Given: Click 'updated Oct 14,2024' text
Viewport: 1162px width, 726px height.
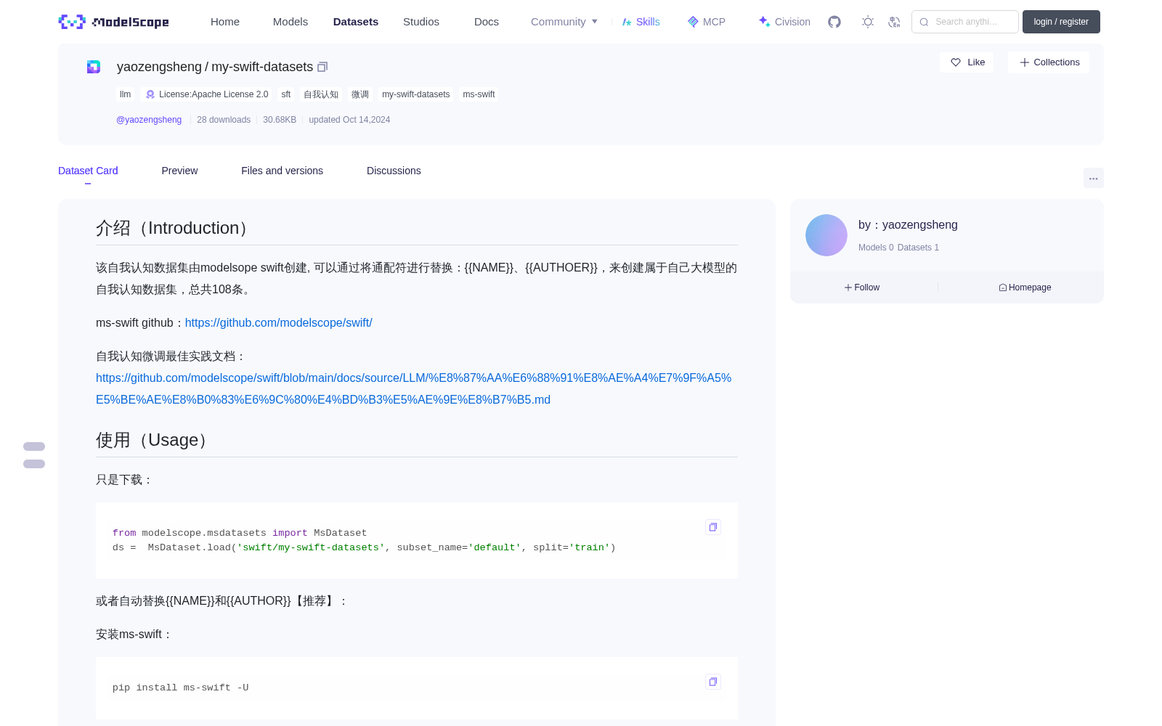Looking at the screenshot, I should click(349, 120).
